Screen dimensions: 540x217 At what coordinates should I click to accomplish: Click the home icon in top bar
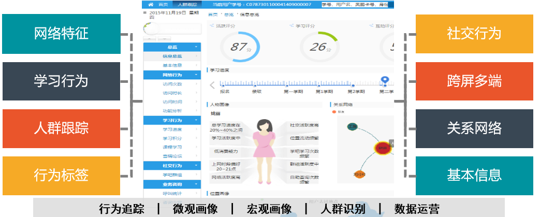click(x=150, y=4)
